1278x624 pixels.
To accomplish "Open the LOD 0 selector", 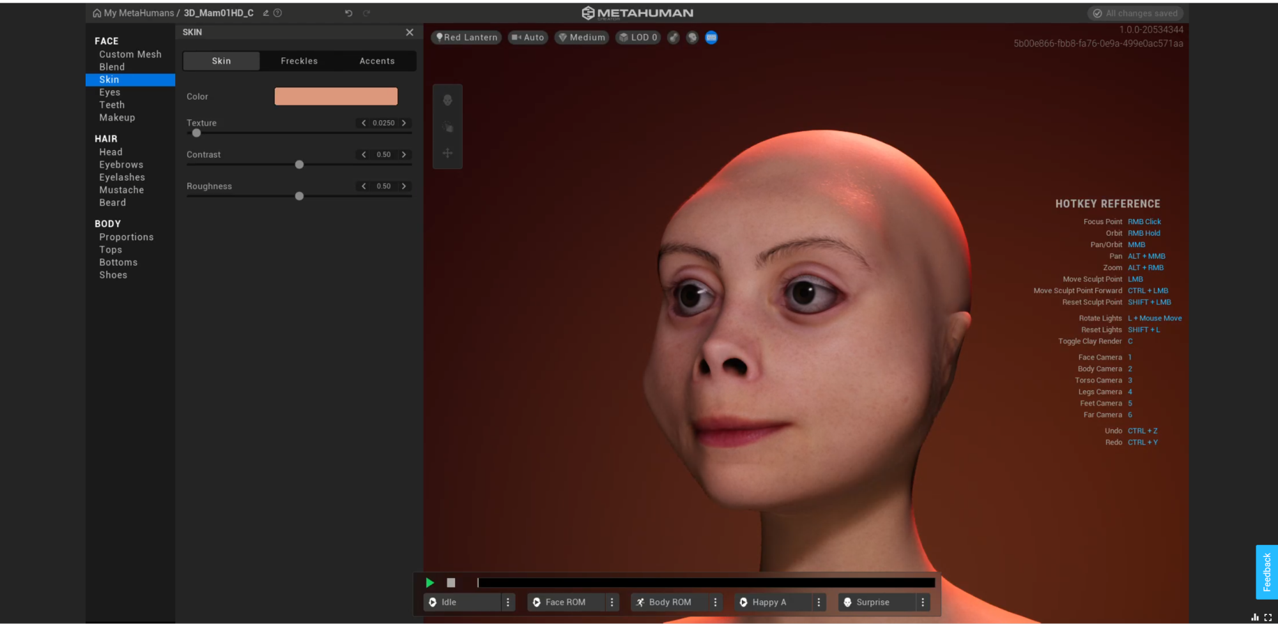I will pos(638,38).
